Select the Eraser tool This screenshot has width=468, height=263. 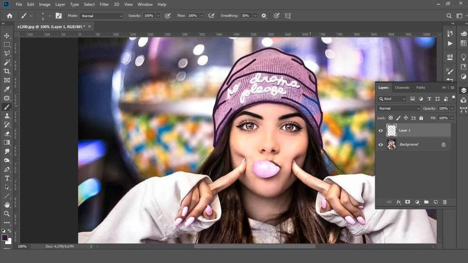pyautogui.click(x=7, y=134)
